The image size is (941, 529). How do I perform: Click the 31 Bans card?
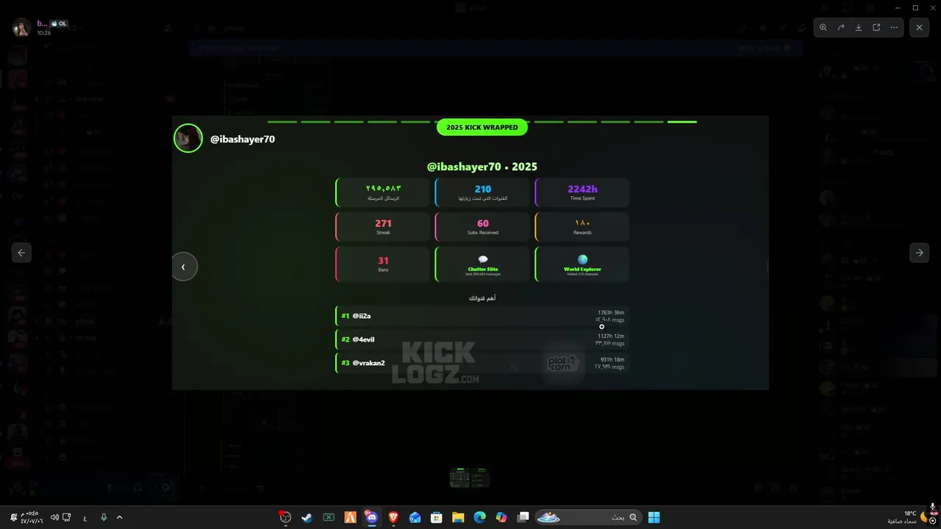[382, 264]
